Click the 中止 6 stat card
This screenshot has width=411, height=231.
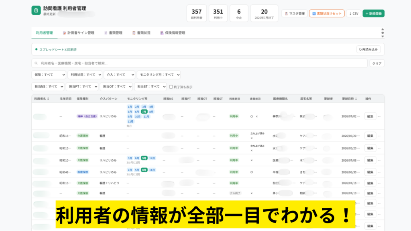tap(239, 13)
